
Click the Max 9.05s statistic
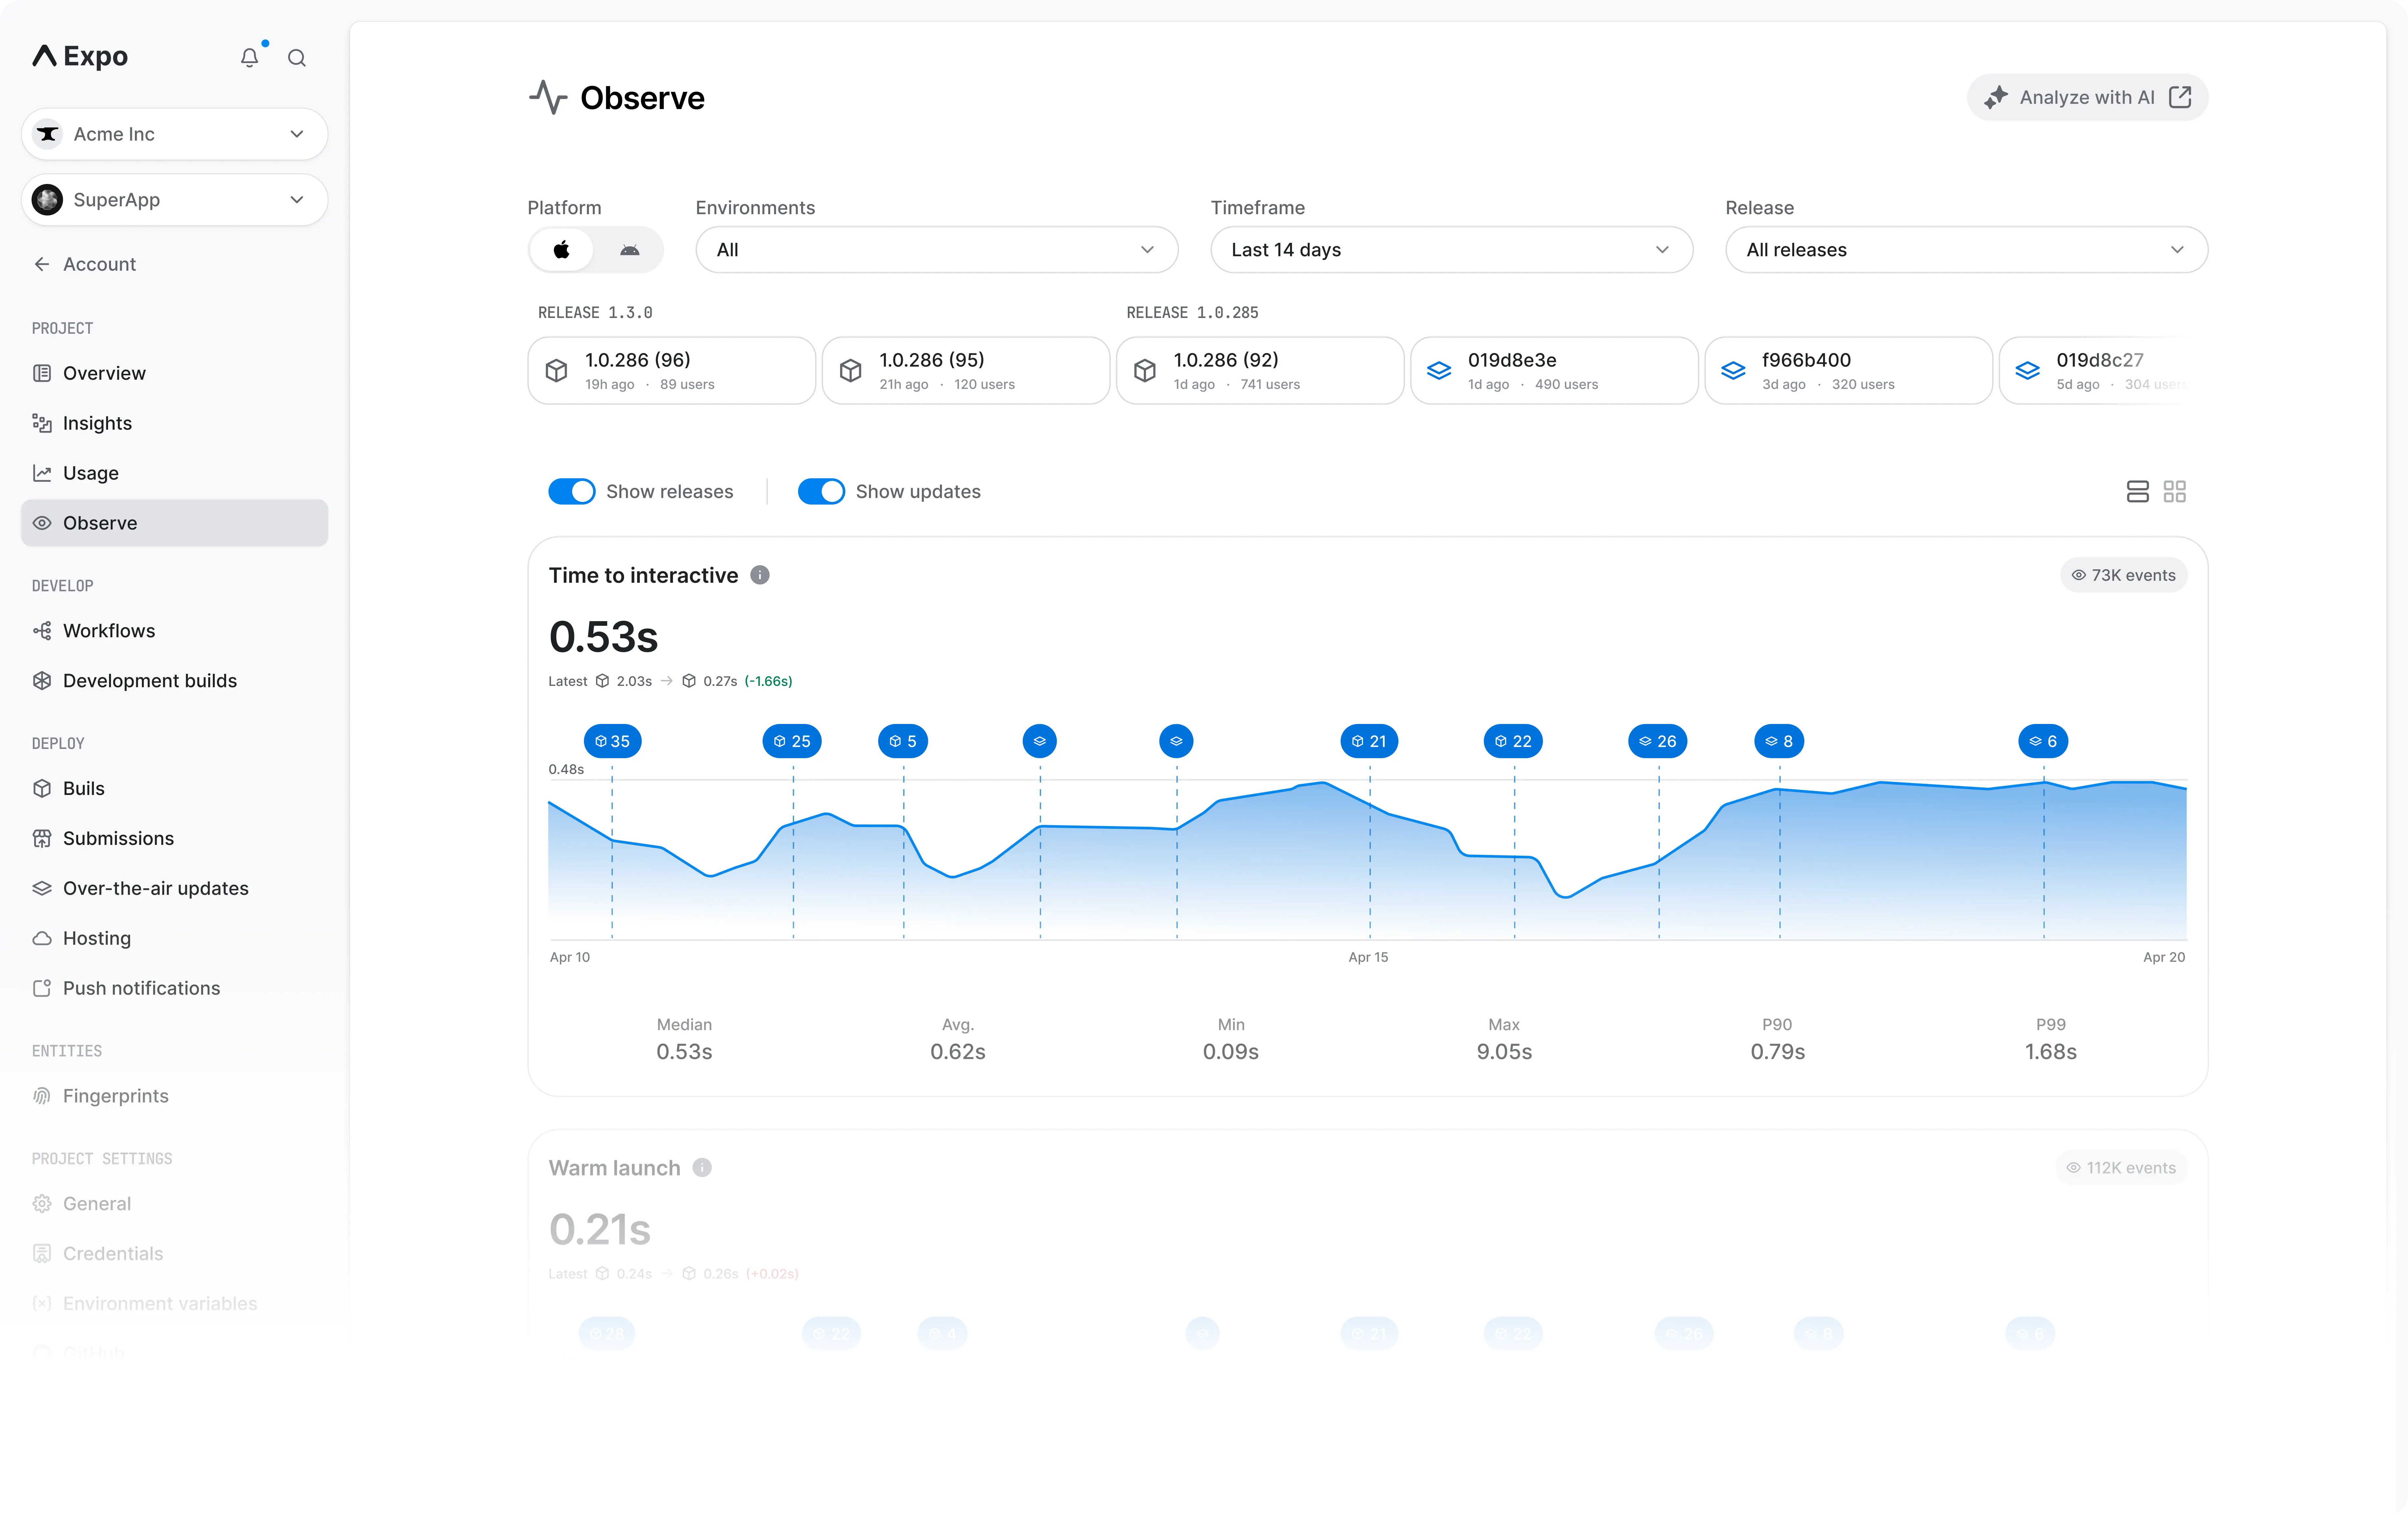(x=1504, y=1039)
